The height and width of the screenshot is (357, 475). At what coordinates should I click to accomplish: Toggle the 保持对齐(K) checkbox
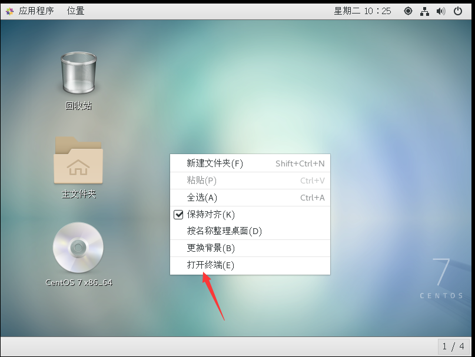pyautogui.click(x=178, y=215)
